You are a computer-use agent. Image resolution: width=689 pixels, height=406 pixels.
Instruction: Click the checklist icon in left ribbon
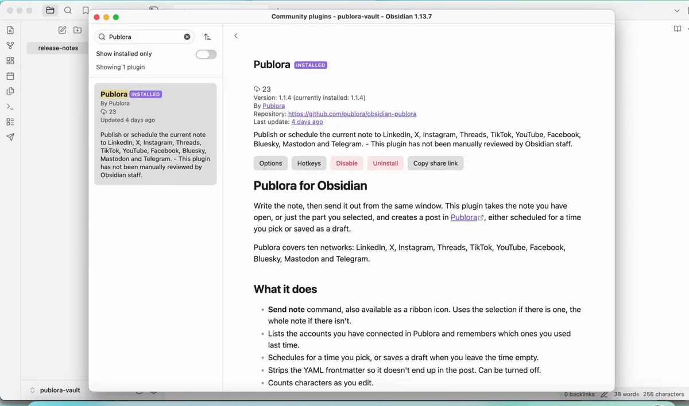coord(10,122)
